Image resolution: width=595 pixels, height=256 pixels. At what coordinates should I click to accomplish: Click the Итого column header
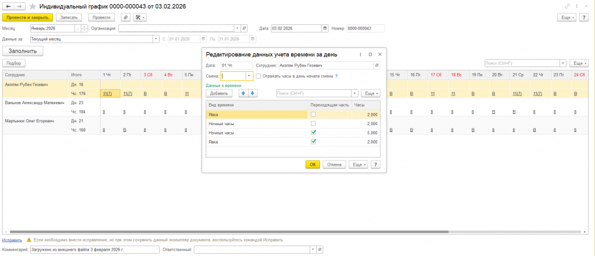point(84,75)
